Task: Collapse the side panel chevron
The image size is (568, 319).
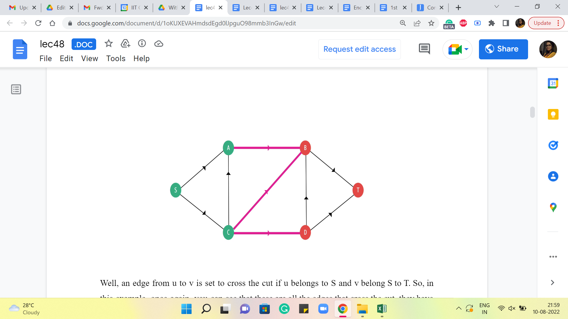Action: (x=552, y=283)
